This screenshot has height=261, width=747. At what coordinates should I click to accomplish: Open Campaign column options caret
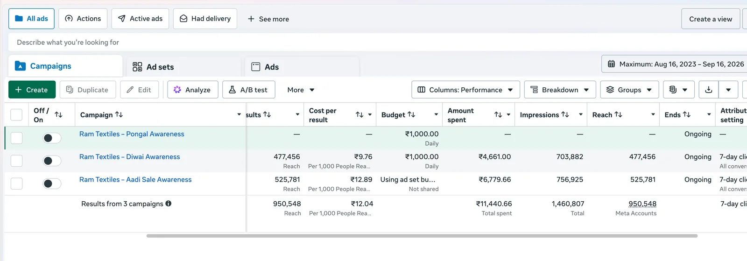pos(239,114)
